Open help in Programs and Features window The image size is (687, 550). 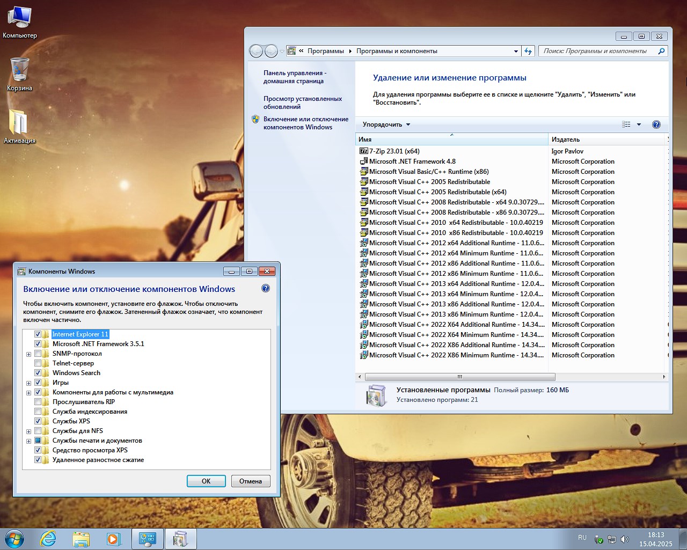point(656,124)
